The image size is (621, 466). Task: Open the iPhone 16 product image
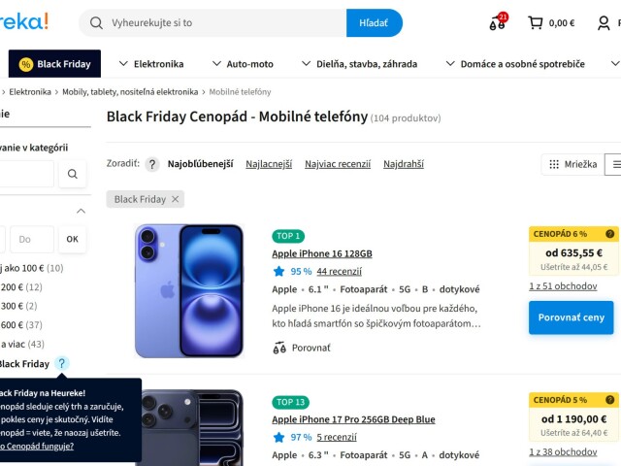189,291
